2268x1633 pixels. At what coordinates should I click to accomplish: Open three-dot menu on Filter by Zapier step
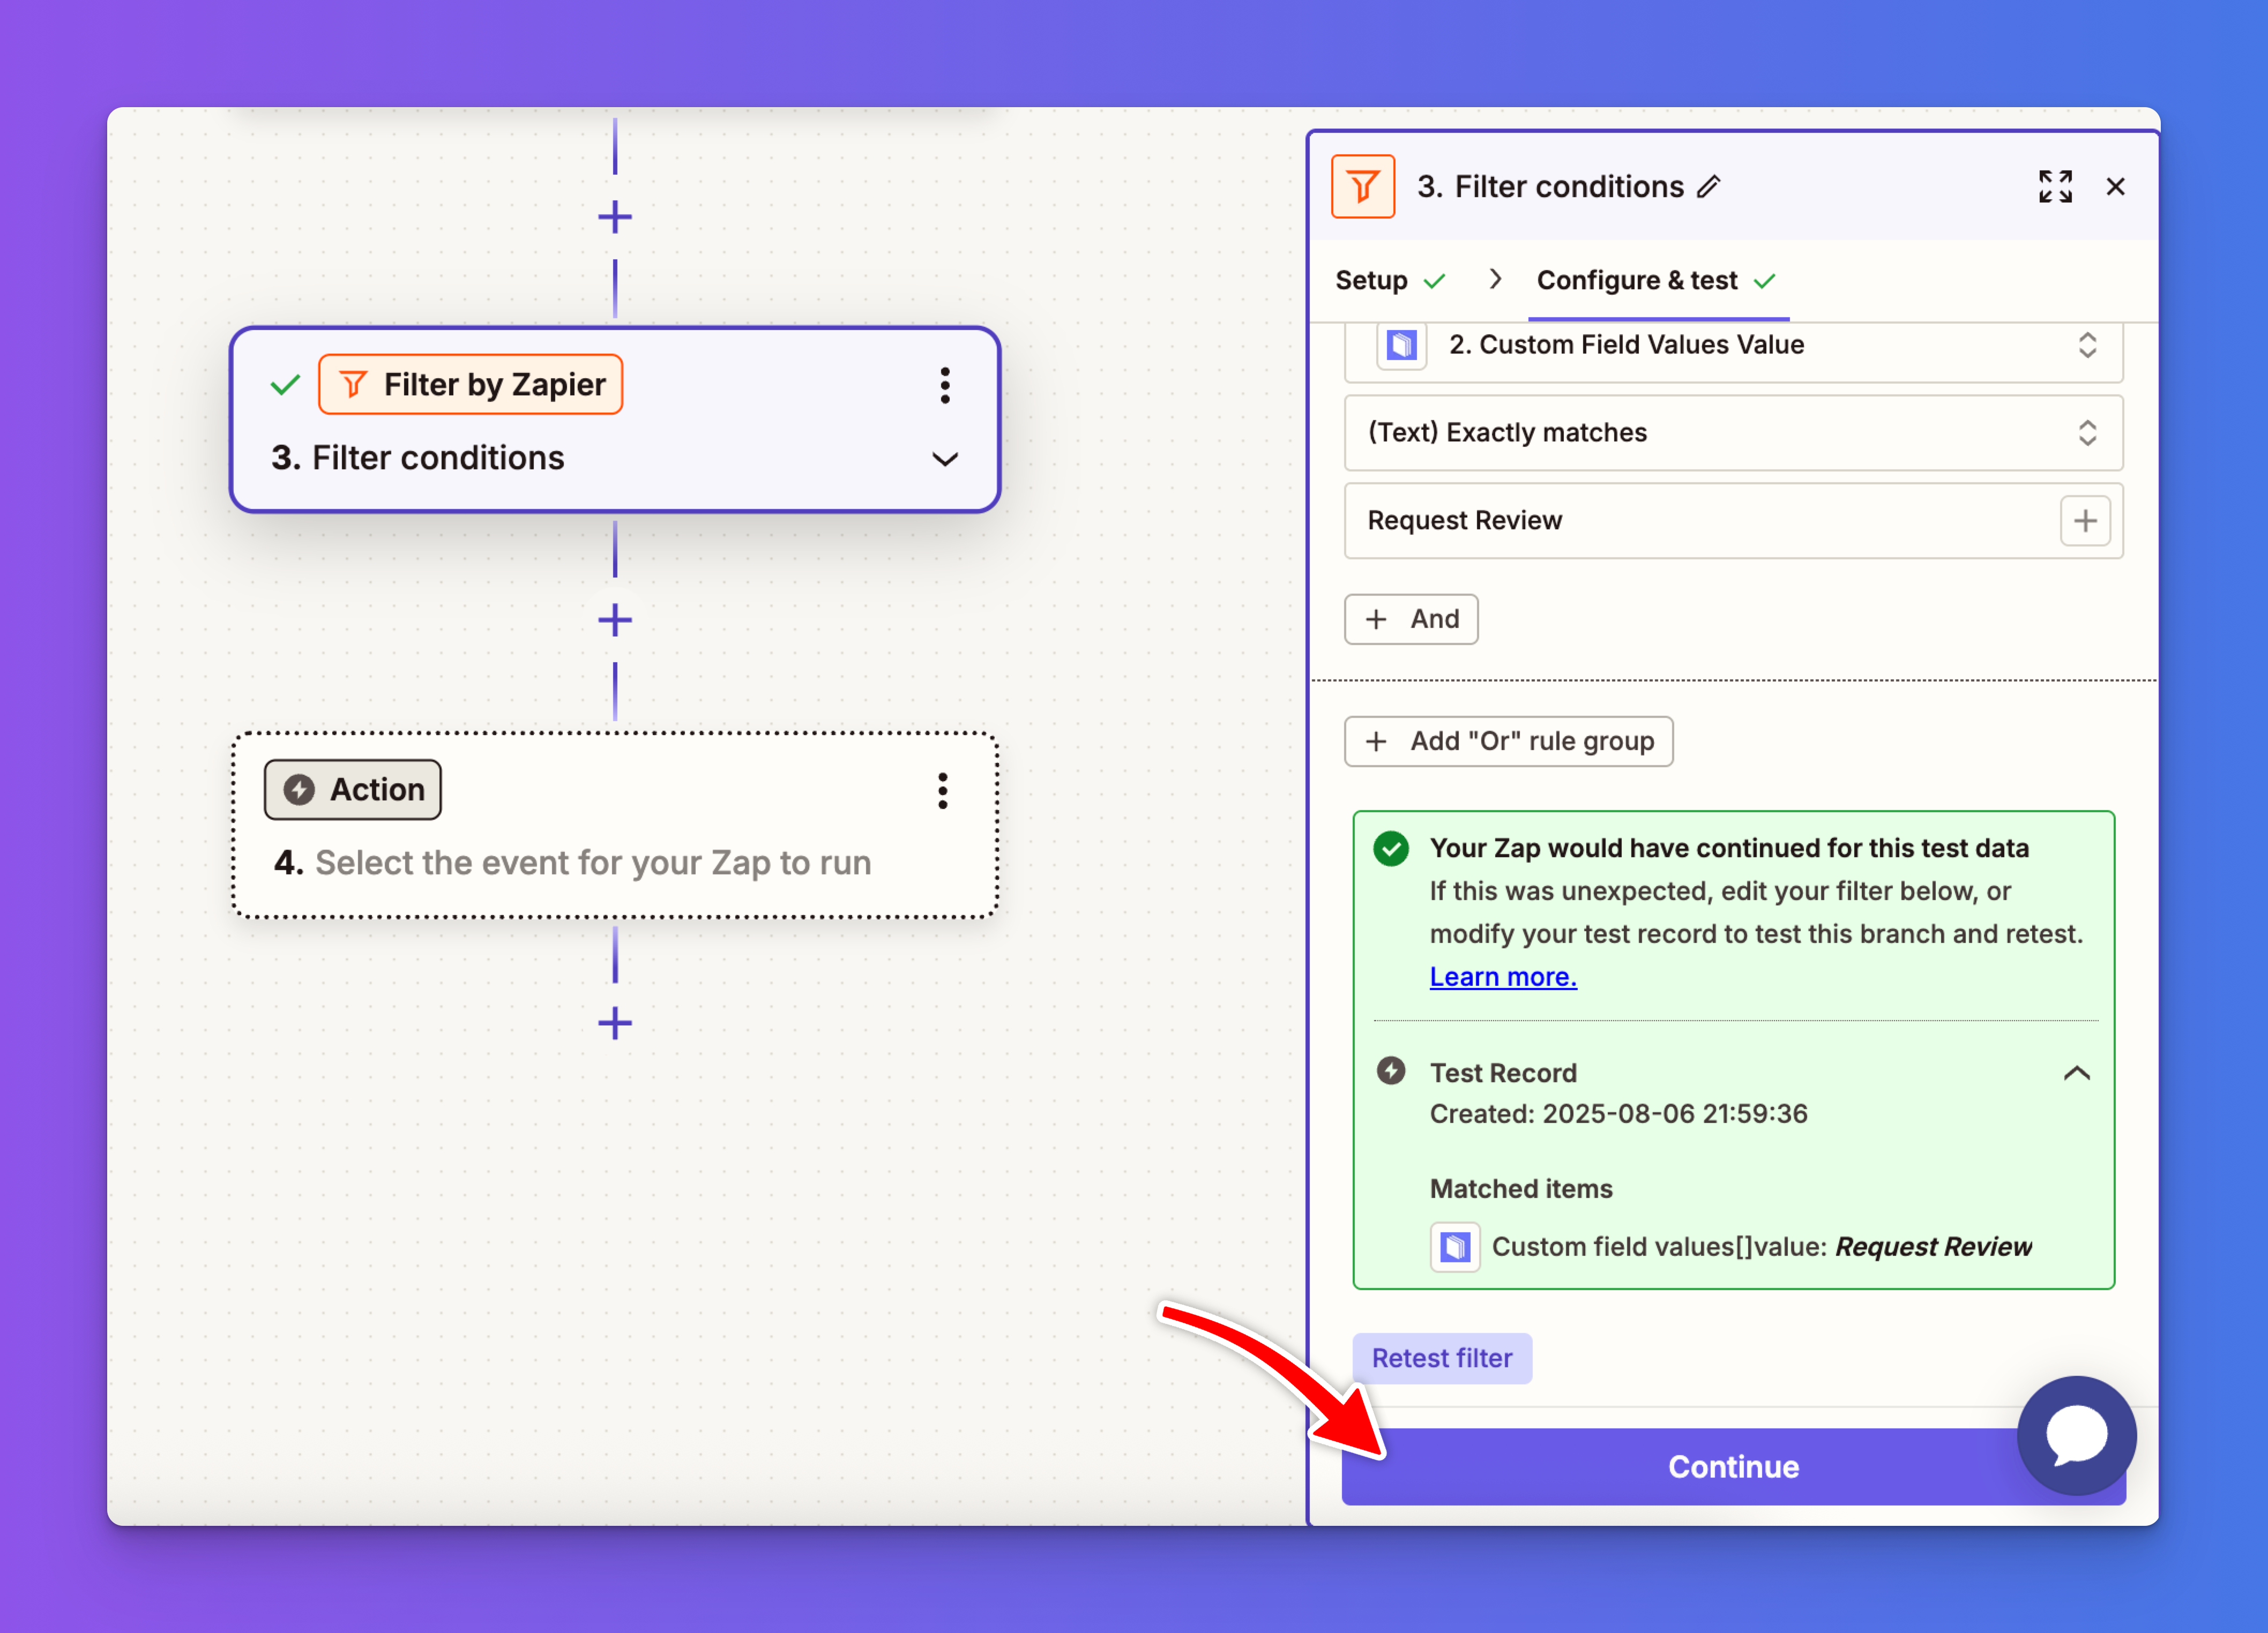(x=944, y=385)
